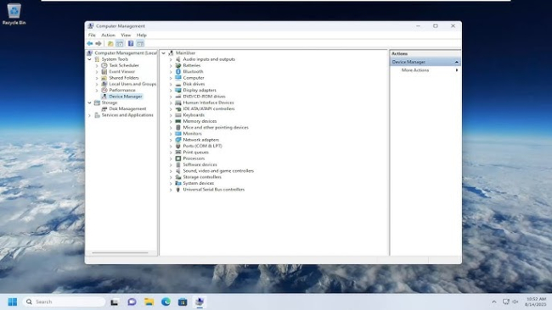Open the Action menu
Image resolution: width=552 pixels, height=310 pixels.
point(108,35)
